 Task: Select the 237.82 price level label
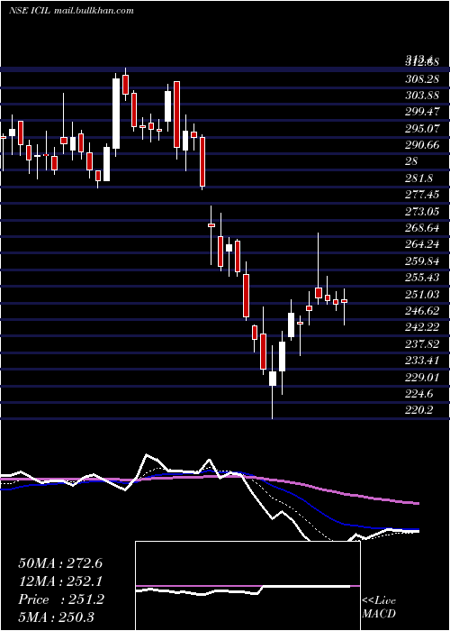coord(422,343)
